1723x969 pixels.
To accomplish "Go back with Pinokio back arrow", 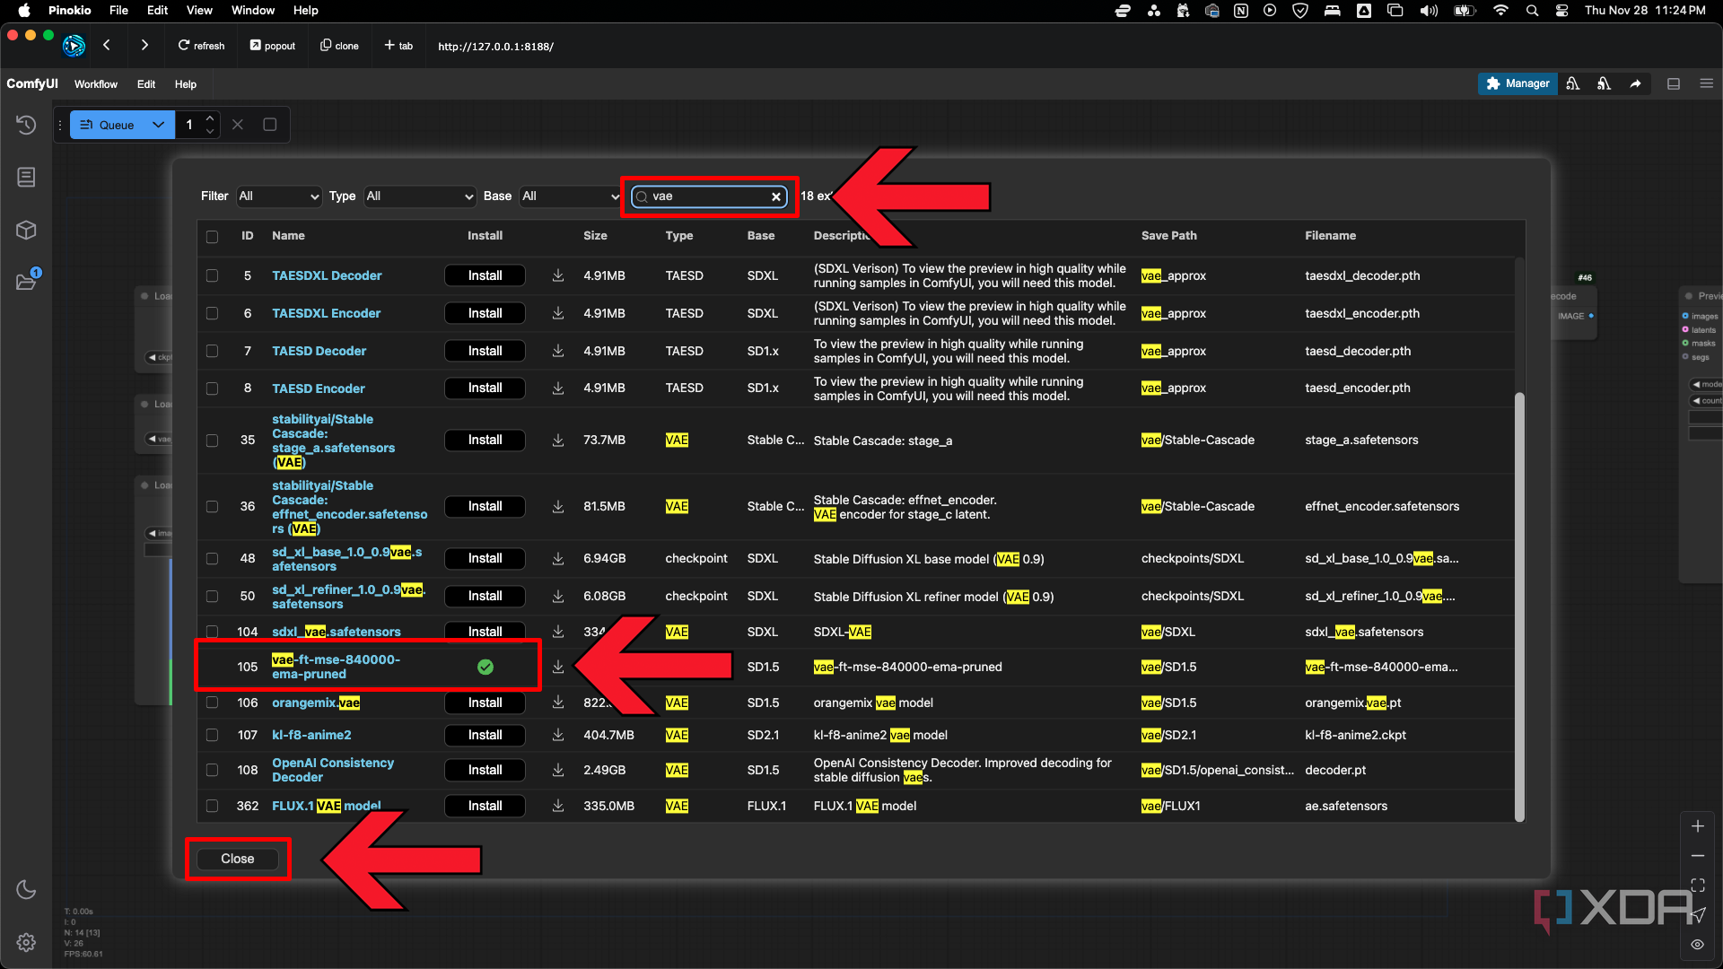I will tap(106, 46).
